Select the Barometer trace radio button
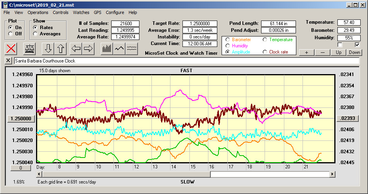The height and width of the screenshot is (194, 368). (x=227, y=40)
